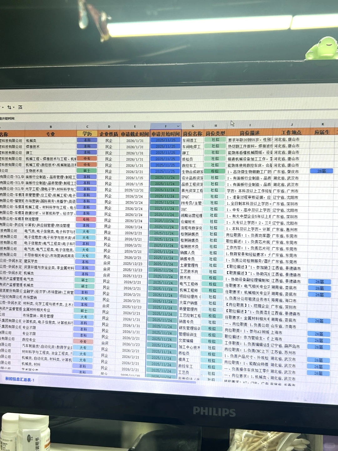Click the lined icon next to sort arrows

pyautogui.click(x=20, y=107)
